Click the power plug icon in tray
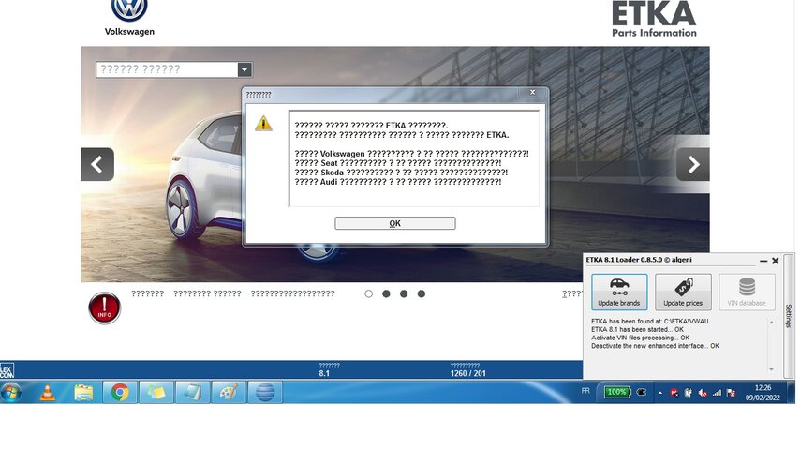The height and width of the screenshot is (450, 800). point(642,392)
